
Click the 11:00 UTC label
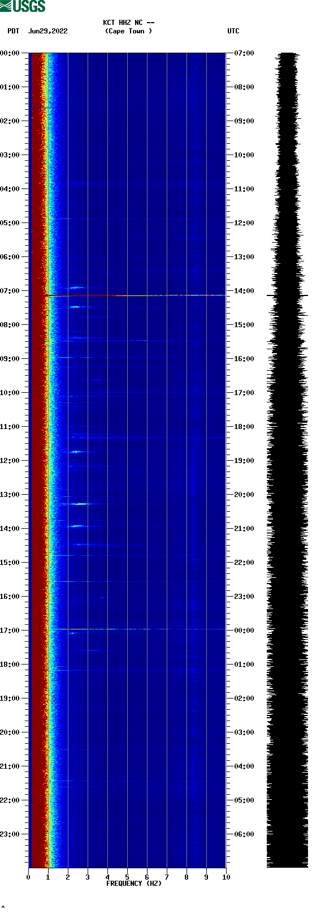244,189
